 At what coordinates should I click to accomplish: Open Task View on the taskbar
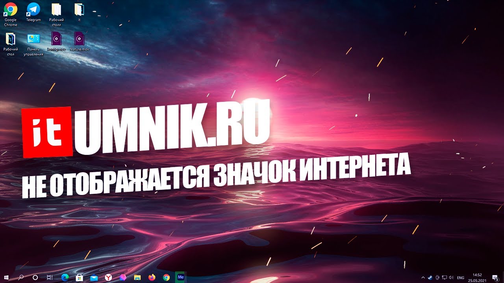(50, 277)
